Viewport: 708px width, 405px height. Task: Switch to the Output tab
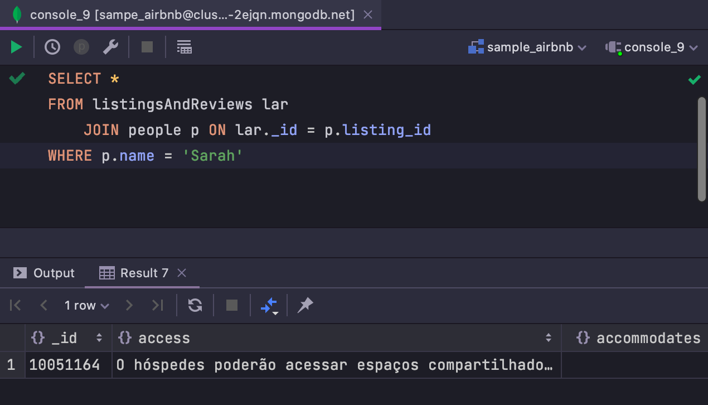[44, 273]
